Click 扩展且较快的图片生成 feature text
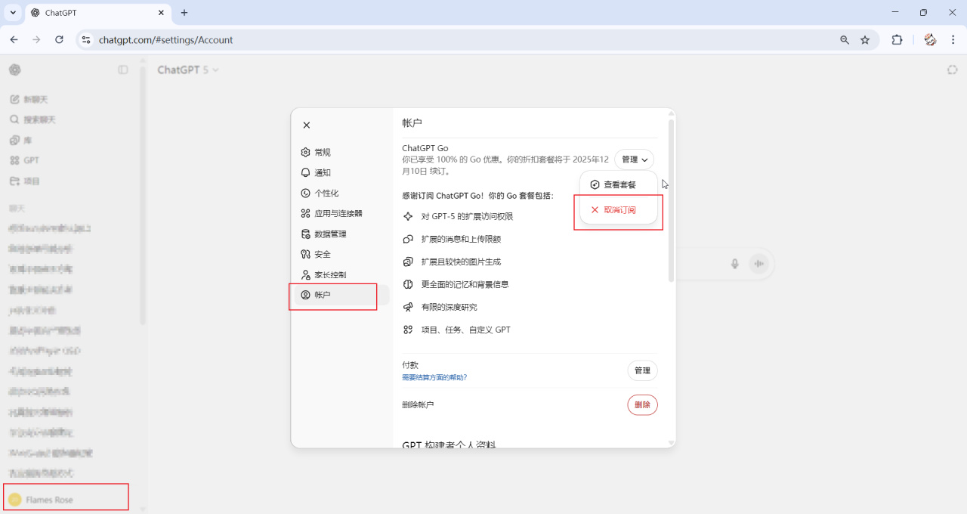Screen dimensions: 967x514 coord(461,262)
